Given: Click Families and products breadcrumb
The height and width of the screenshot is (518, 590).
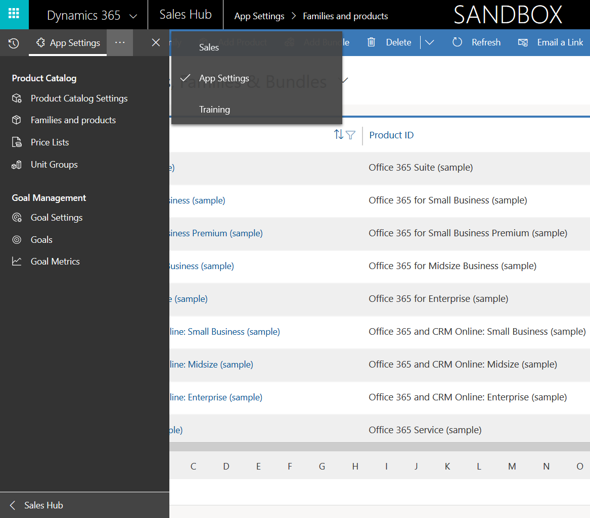Looking at the screenshot, I should tap(345, 16).
